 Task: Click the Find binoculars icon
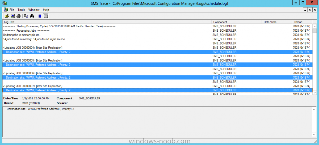click(x=32, y=16)
